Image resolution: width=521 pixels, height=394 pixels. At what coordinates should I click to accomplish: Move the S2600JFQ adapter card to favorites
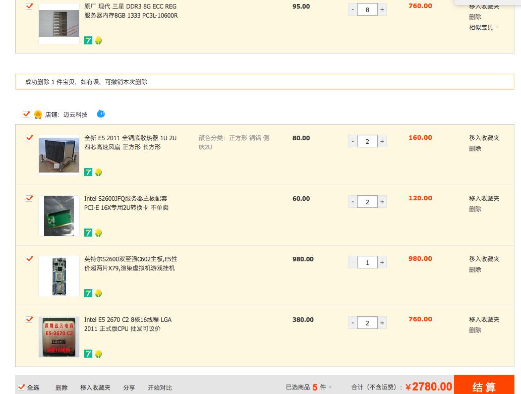click(484, 198)
